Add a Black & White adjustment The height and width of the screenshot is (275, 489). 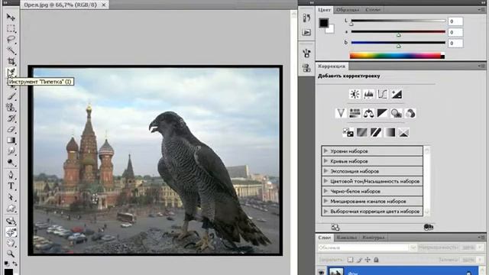(382, 113)
